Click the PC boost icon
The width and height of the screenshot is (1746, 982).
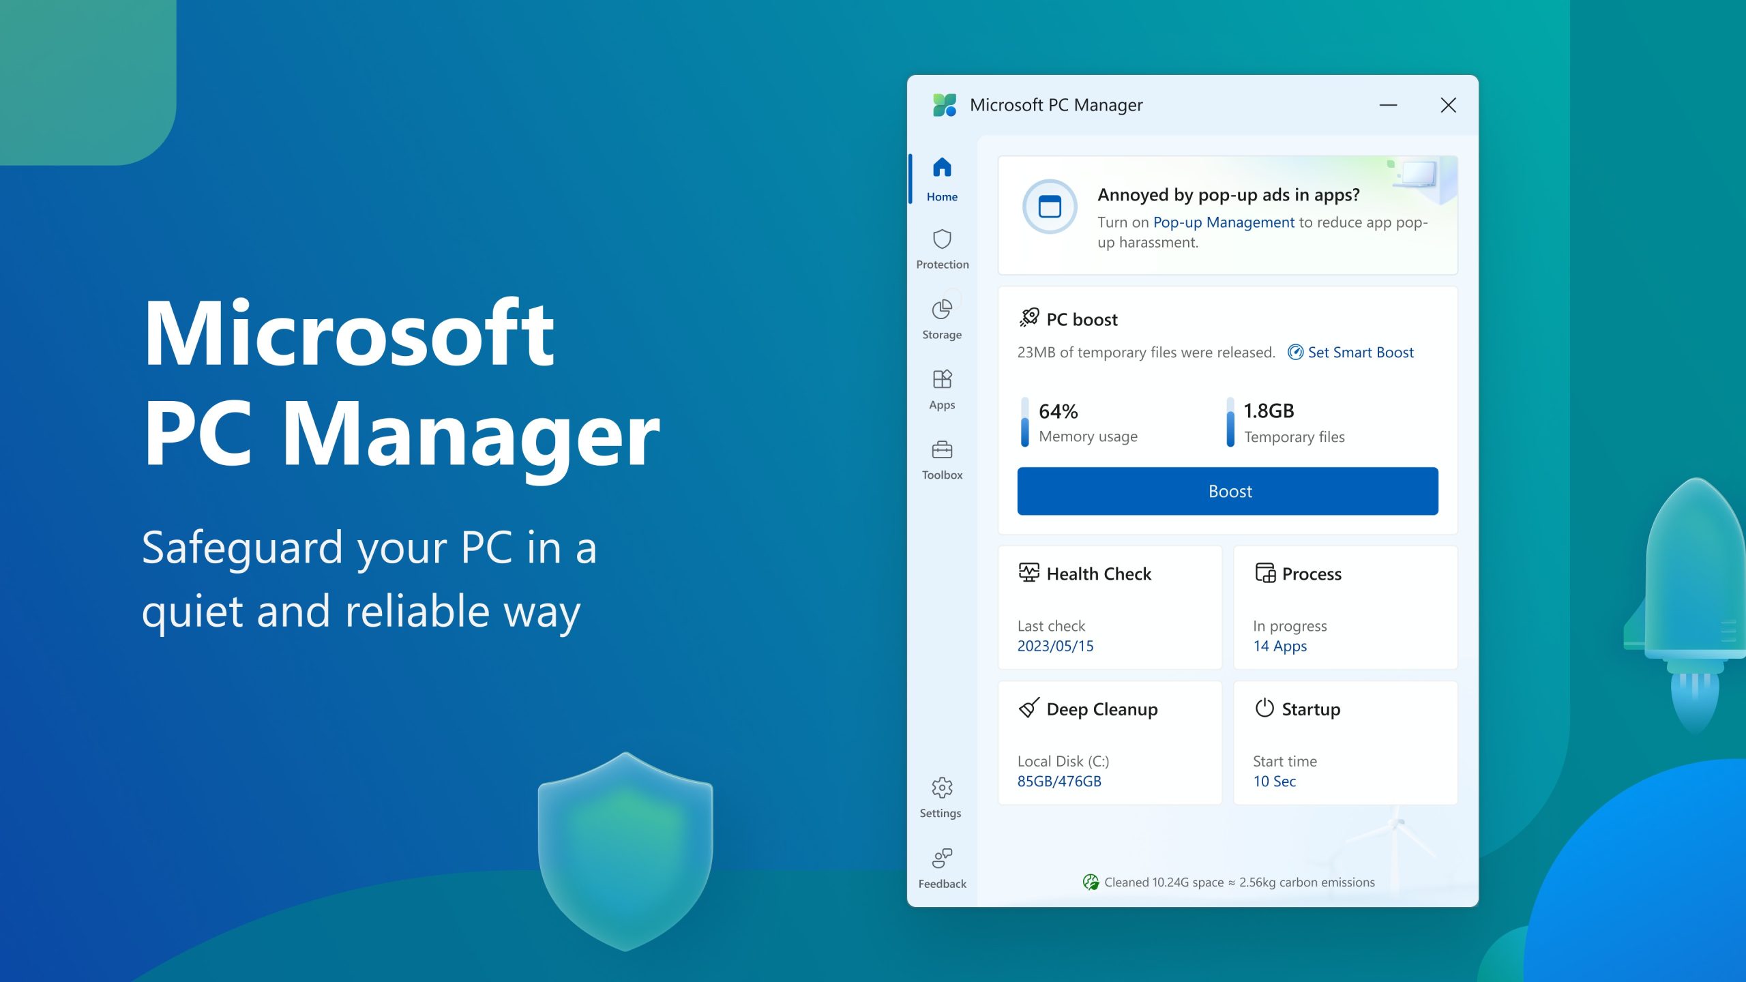click(x=1028, y=319)
